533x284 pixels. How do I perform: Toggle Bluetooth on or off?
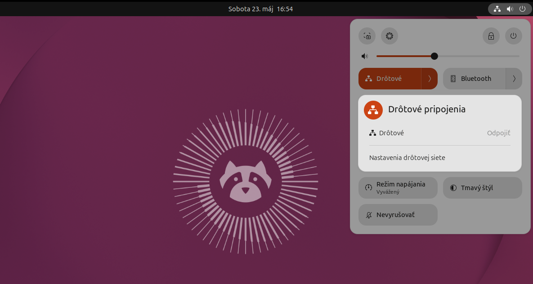pyautogui.click(x=475, y=79)
